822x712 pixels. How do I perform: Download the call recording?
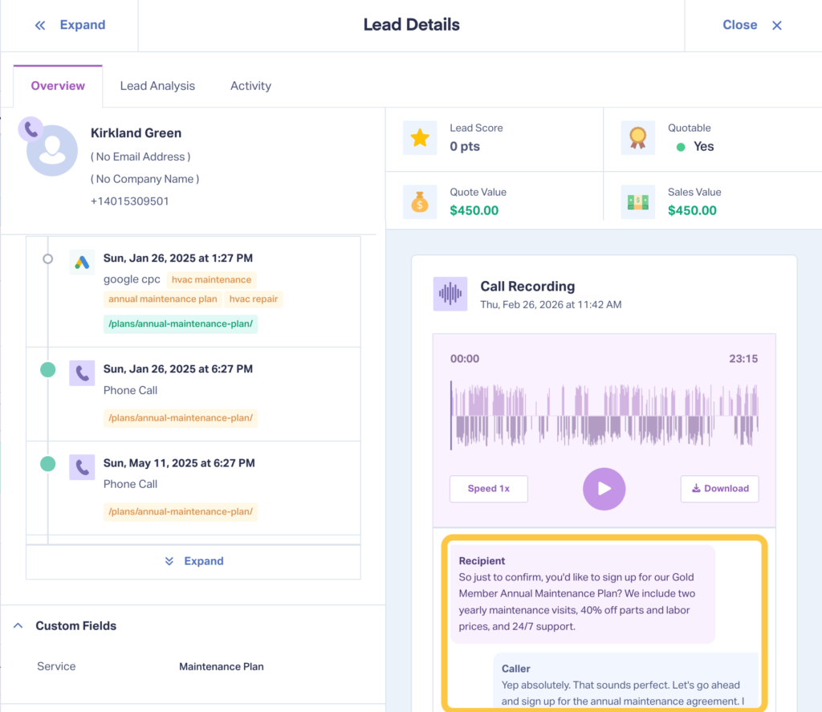719,488
